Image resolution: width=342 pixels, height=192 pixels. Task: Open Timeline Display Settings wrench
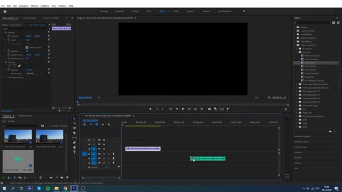[109, 124]
